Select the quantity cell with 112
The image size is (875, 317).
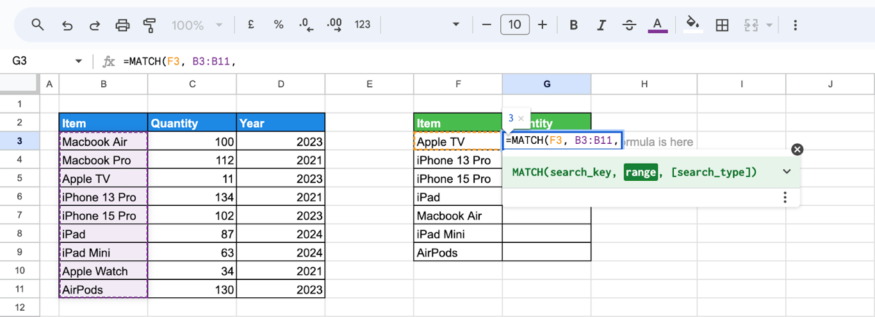coord(192,160)
